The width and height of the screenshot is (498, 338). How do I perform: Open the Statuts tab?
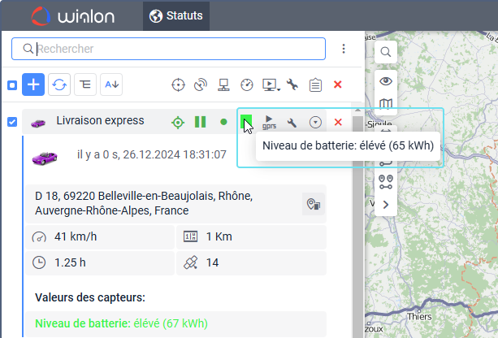tap(176, 16)
